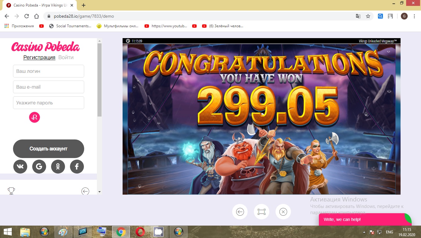Sign up with Google icon
This screenshot has width=421, height=238.
pos(39,167)
